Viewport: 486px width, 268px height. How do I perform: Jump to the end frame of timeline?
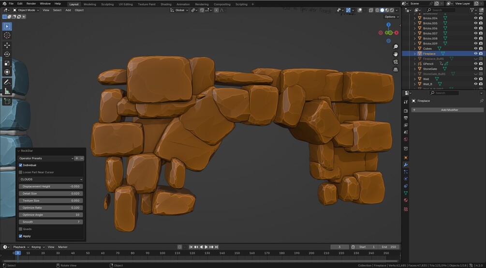point(217,247)
